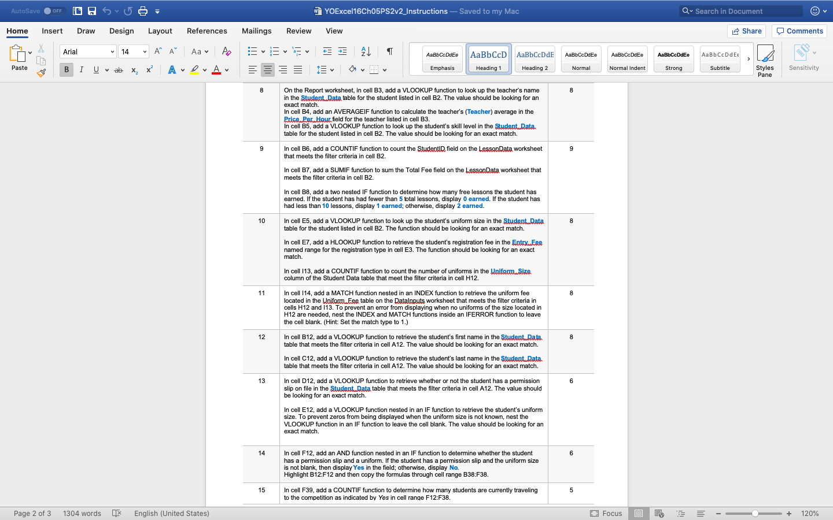
Task: Show paragraph marks with pilcrow icon
Action: coord(390,52)
